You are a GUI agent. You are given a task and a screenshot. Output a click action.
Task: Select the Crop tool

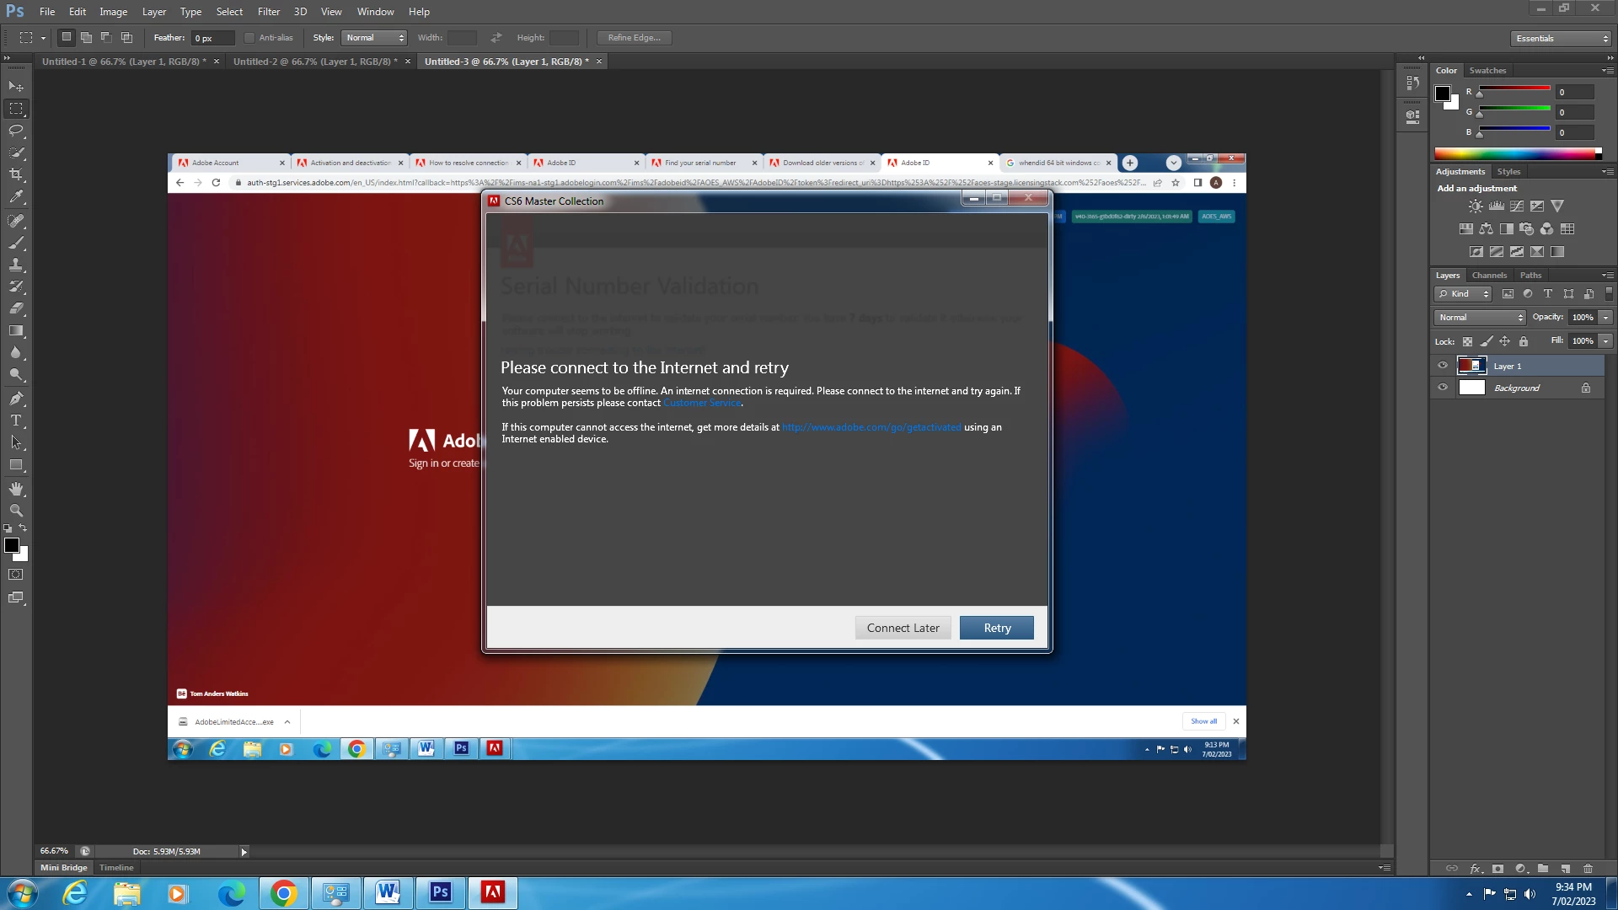click(16, 174)
